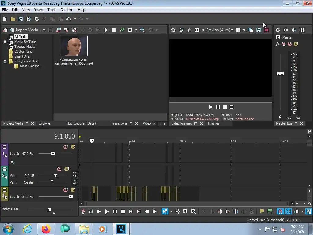Click the Import Media... button

pyautogui.click(x=26, y=30)
